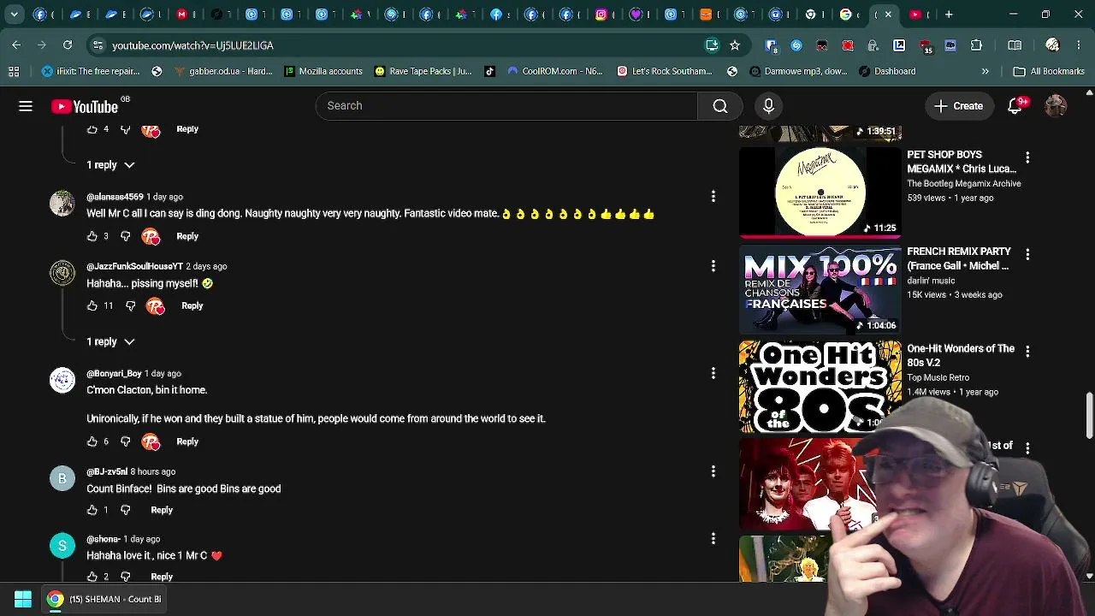This screenshot has height=616, width=1095.
Task: Play the One-Hit Wonders of the 80s thumbnail
Action: tap(820, 387)
